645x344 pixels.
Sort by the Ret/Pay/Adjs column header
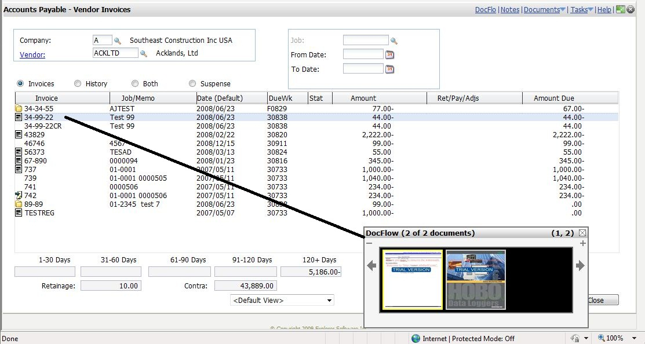(474, 98)
